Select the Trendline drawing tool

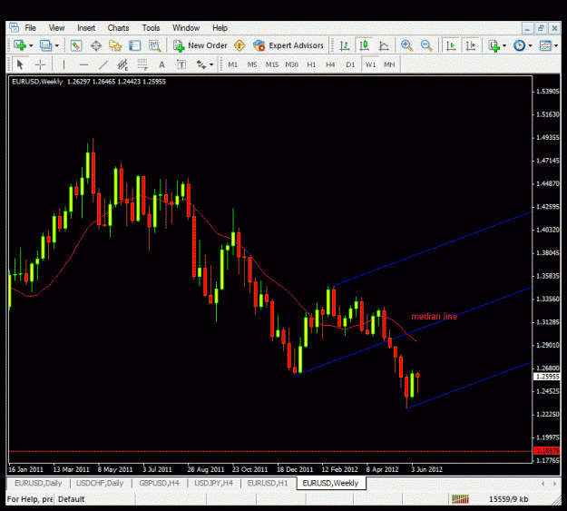[x=103, y=64]
